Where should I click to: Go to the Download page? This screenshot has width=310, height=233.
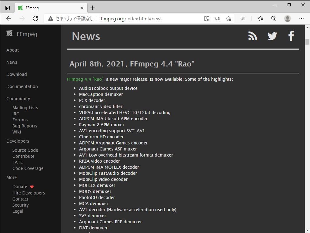(16, 74)
